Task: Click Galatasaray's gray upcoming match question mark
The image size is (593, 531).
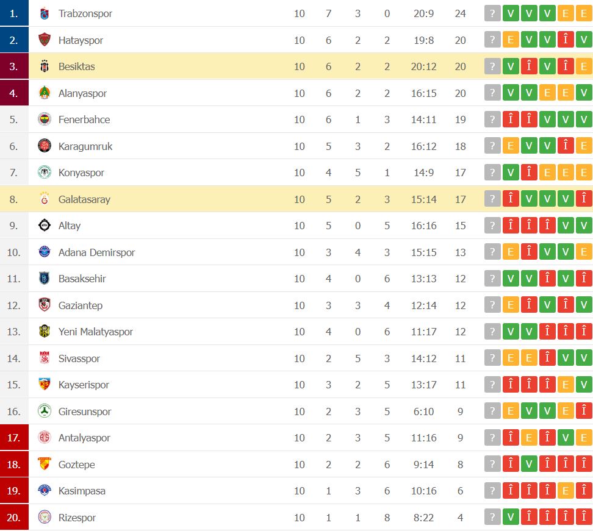Action: click(492, 199)
